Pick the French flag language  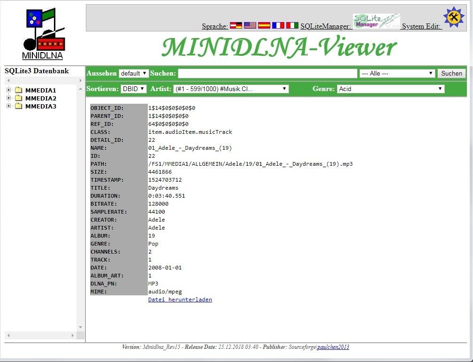tap(278, 26)
